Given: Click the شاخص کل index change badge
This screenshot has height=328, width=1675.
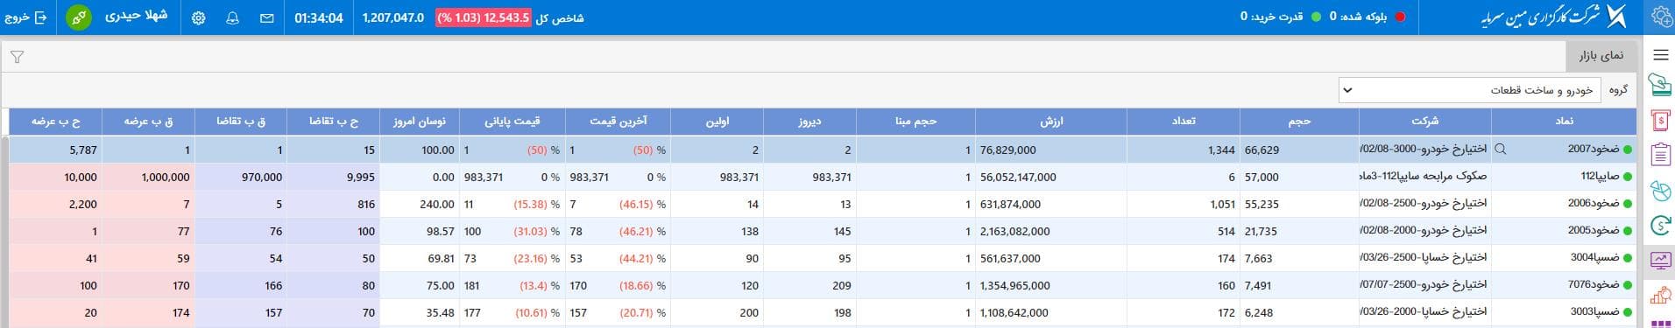Looking at the screenshot, I should (x=483, y=17).
